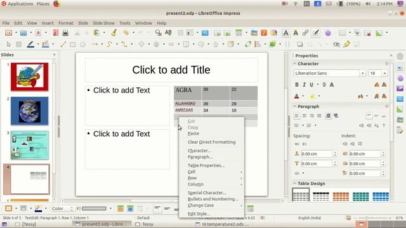Screen dimensions: 406x228
Task: Align paragraph left in Properties
Action: click(x=297, y=116)
